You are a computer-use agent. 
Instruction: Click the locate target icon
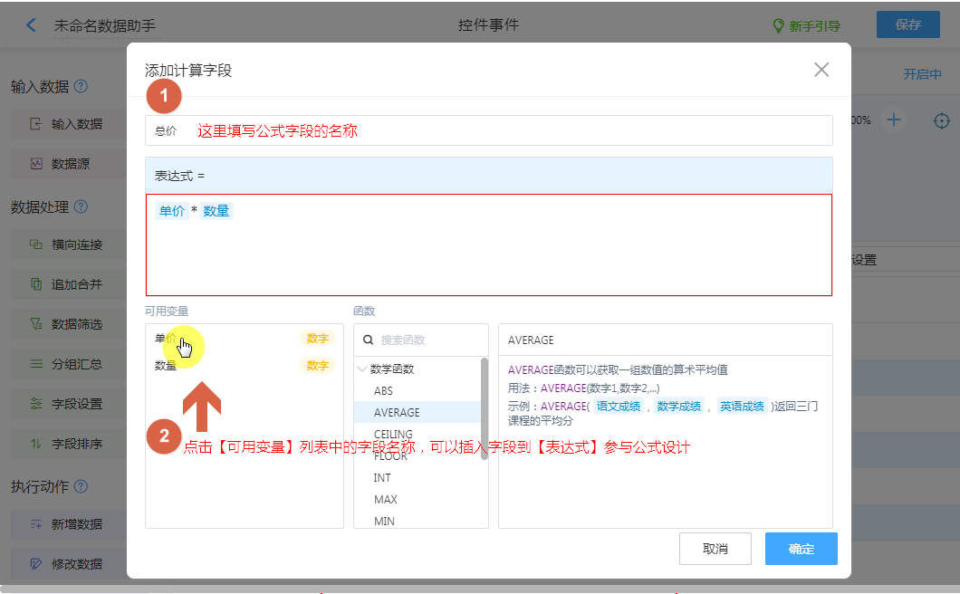pos(942,120)
